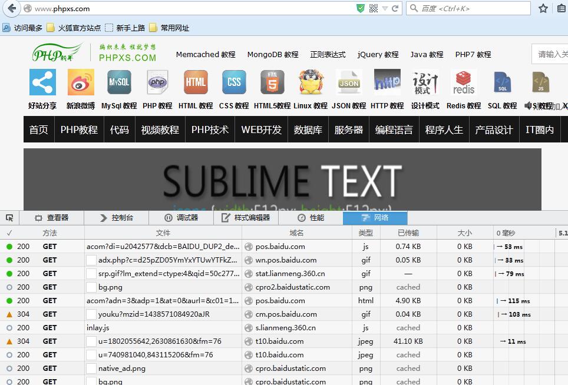This screenshot has width=568, height=385.
Task: Open the 数据库 navigation menu
Action: (308, 130)
